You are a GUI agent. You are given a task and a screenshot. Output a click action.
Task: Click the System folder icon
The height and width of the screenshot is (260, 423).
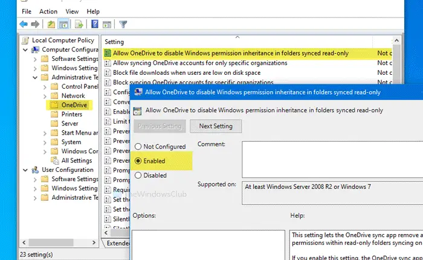pos(54,142)
